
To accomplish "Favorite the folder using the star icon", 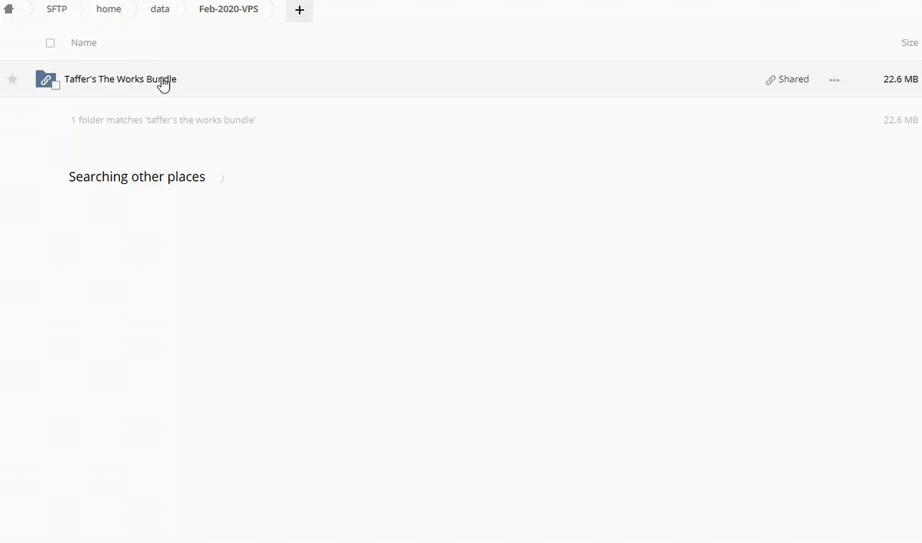I will pyautogui.click(x=12, y=79).
